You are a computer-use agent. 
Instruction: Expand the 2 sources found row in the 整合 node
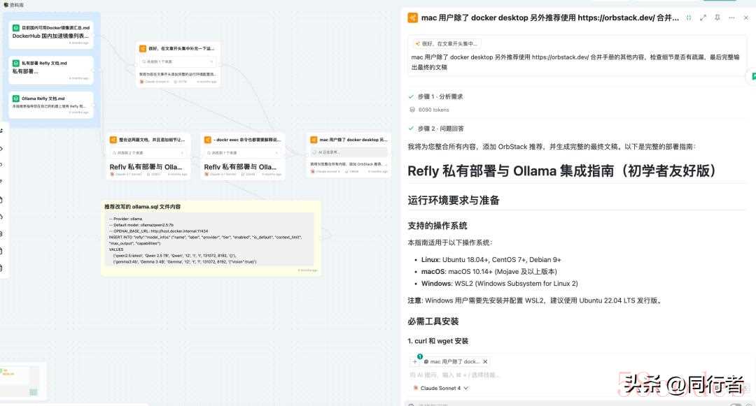click(148, 152)
